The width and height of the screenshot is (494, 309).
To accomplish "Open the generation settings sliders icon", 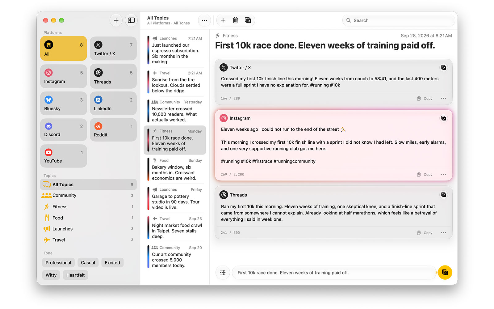I will (223, 273).
